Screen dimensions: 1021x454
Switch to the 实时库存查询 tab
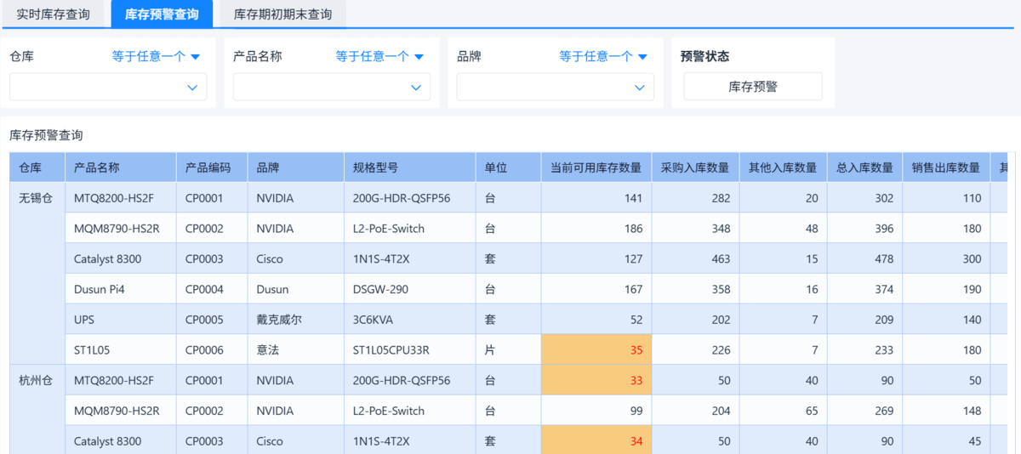point(53,14)
